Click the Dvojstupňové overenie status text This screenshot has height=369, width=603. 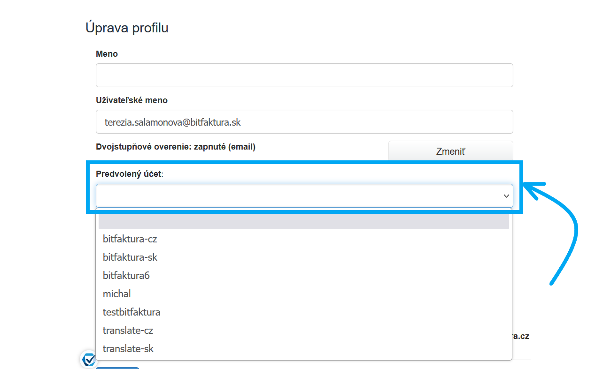pos(176,147)
